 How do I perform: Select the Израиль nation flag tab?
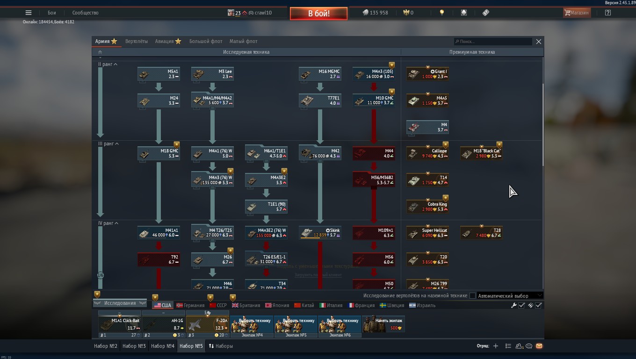[422, 305]
